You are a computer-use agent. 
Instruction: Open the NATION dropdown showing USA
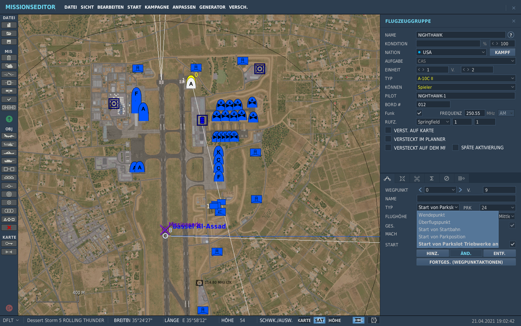(451, 52)
